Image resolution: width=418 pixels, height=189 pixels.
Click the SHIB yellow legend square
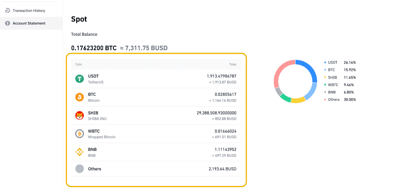coord(325,77)
